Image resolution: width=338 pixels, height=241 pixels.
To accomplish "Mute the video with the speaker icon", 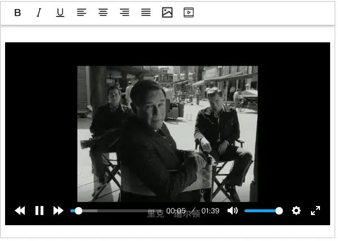I will point(233,211).
